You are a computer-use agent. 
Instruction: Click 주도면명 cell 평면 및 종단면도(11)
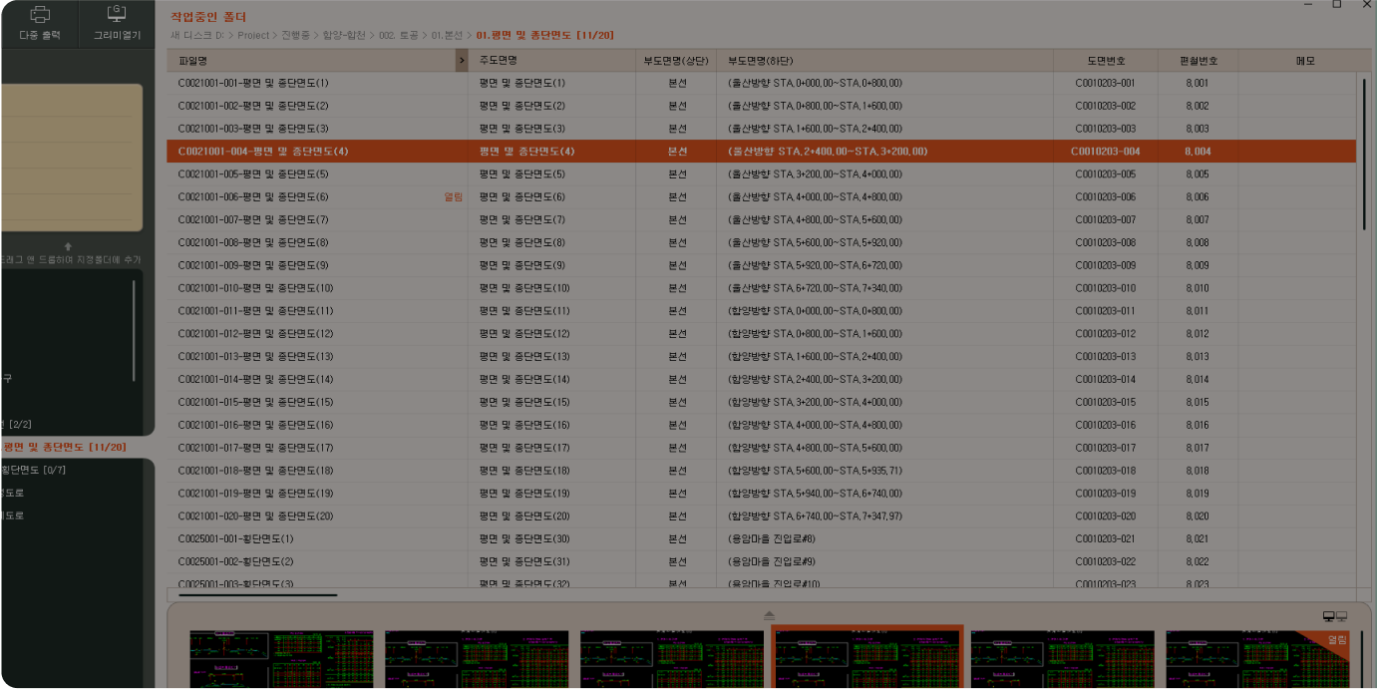(x=524, y=311)
